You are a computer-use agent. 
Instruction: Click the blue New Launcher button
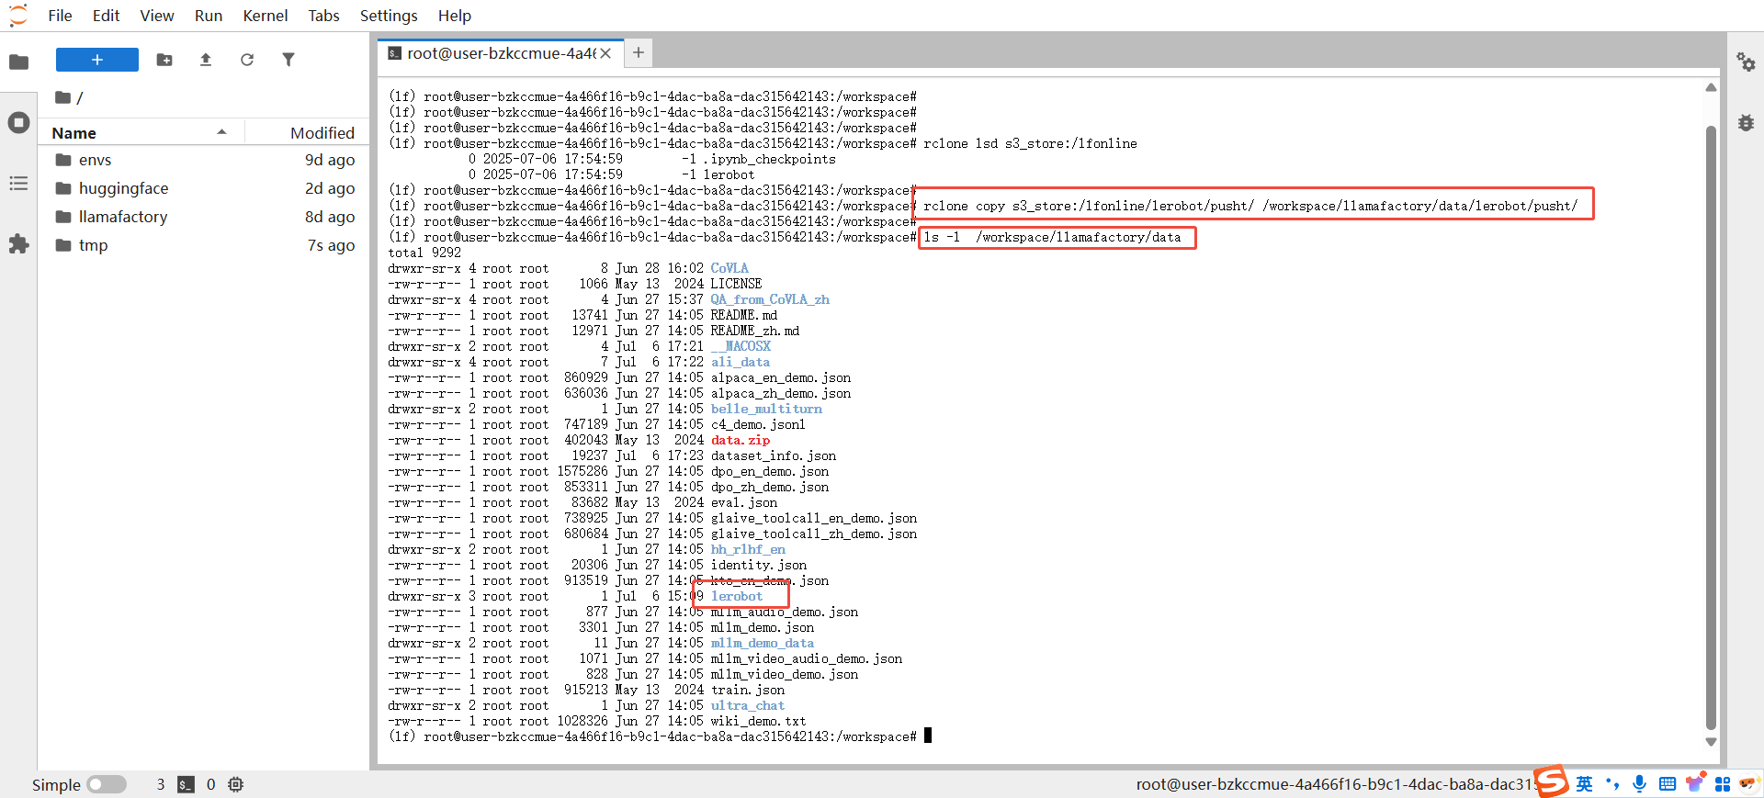(x=97, y=60)
